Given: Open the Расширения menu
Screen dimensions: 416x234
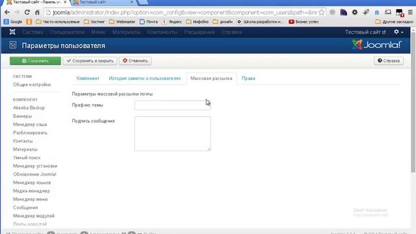Looking at the screenshot, I should point(200,32).
